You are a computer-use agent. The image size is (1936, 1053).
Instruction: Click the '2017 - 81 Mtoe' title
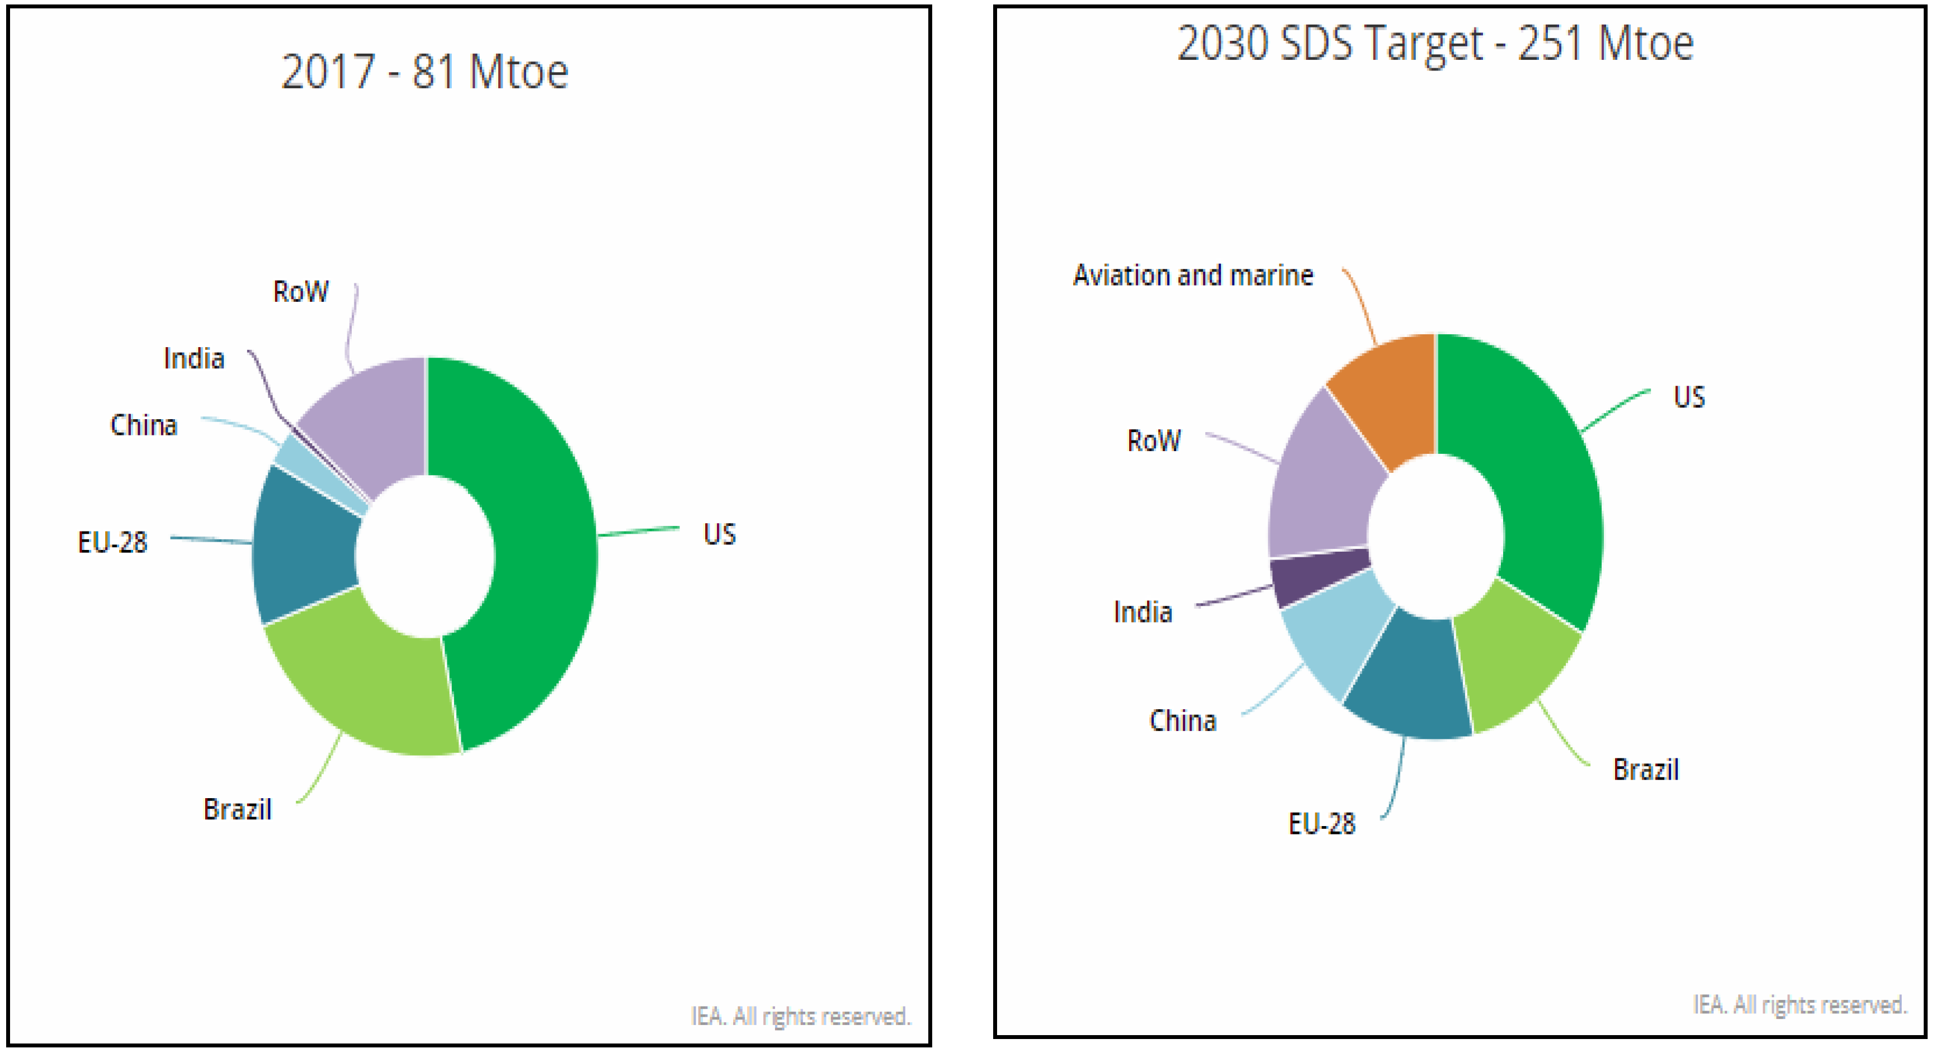(x=424, y=72)
